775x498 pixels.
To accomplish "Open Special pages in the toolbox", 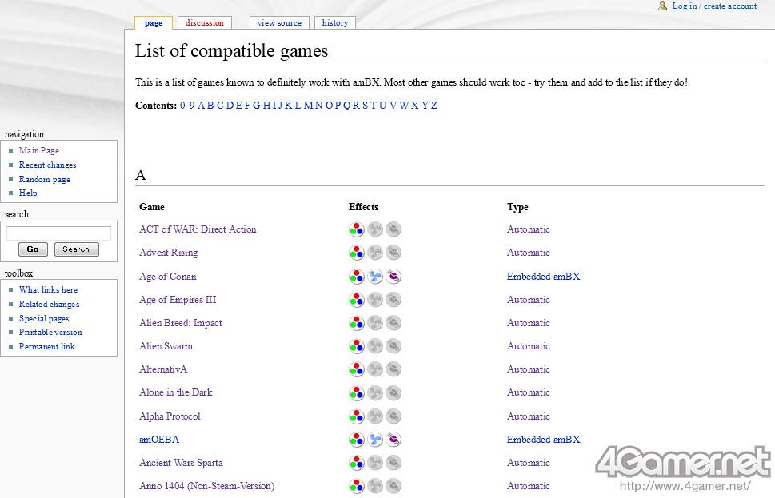I will pyautogui.click(x=44, y=318).
